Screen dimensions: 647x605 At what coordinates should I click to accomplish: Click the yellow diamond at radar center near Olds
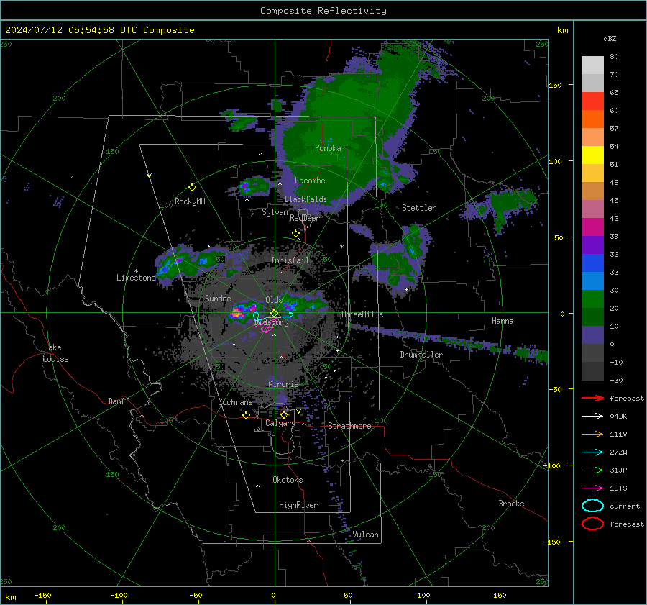click(x=274, y=313)
